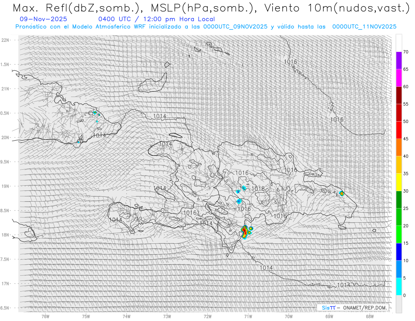This screenshot has height=321, width=415.
Task: Click the '70W' longitude axis label
Action: 289,316
